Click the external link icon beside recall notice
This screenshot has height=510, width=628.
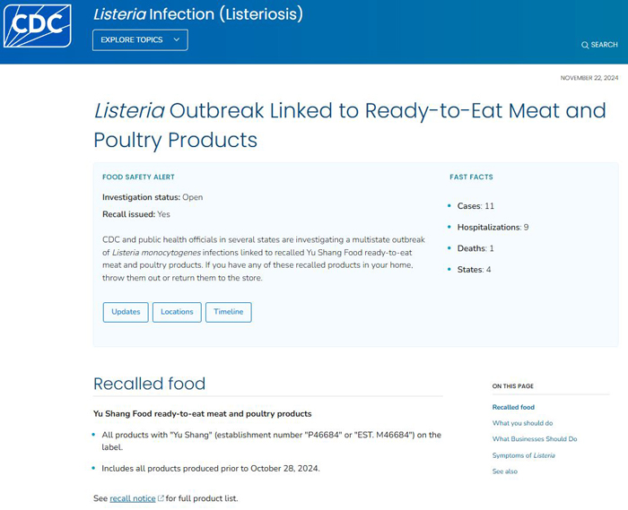tap(161, 498)
